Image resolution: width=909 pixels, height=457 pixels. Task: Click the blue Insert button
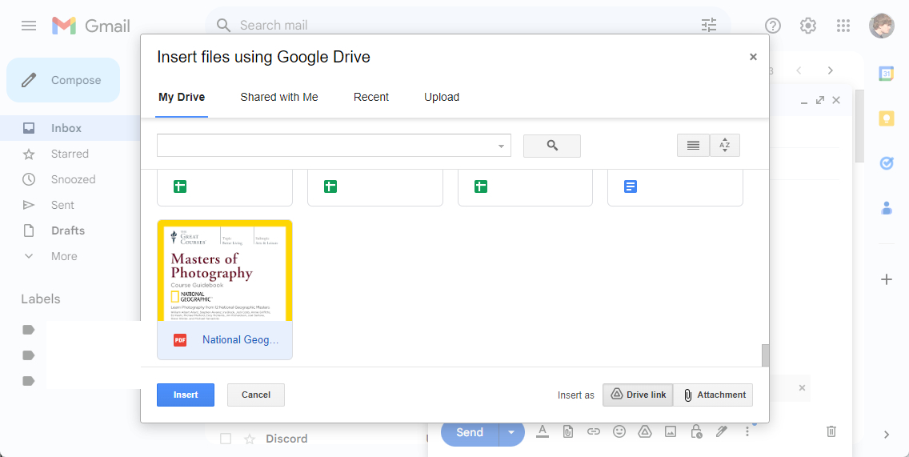coord(186,395)
